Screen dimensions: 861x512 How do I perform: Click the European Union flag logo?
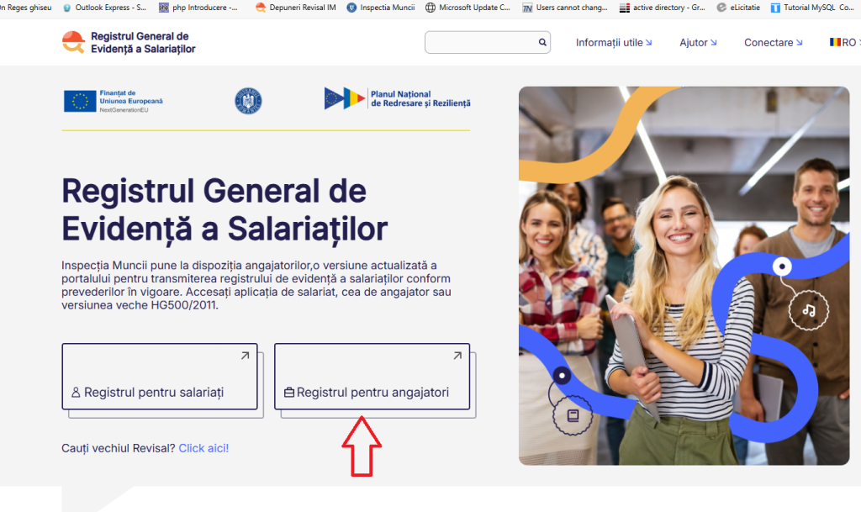(80, 102)
